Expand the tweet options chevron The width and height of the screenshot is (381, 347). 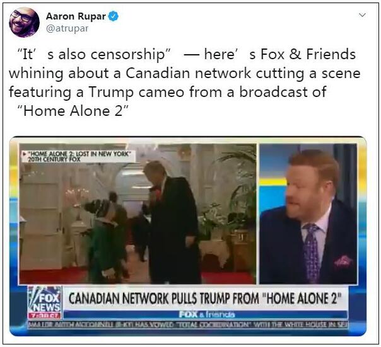point(362,15)
